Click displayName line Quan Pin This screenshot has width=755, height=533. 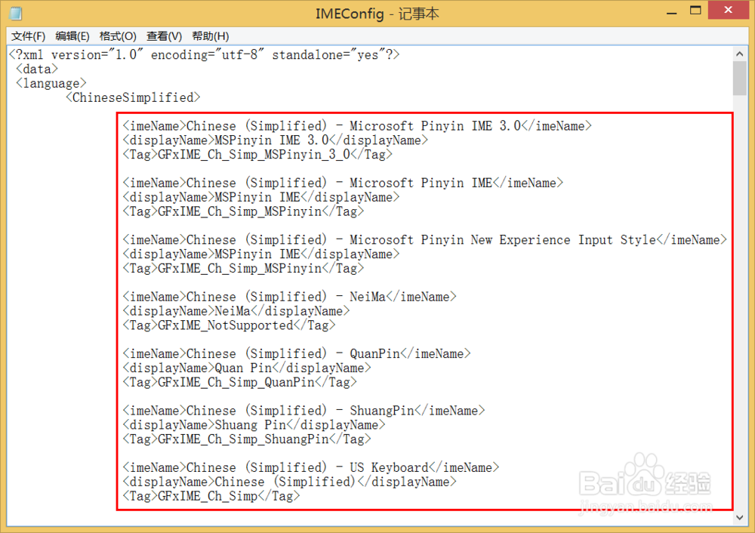247,368
